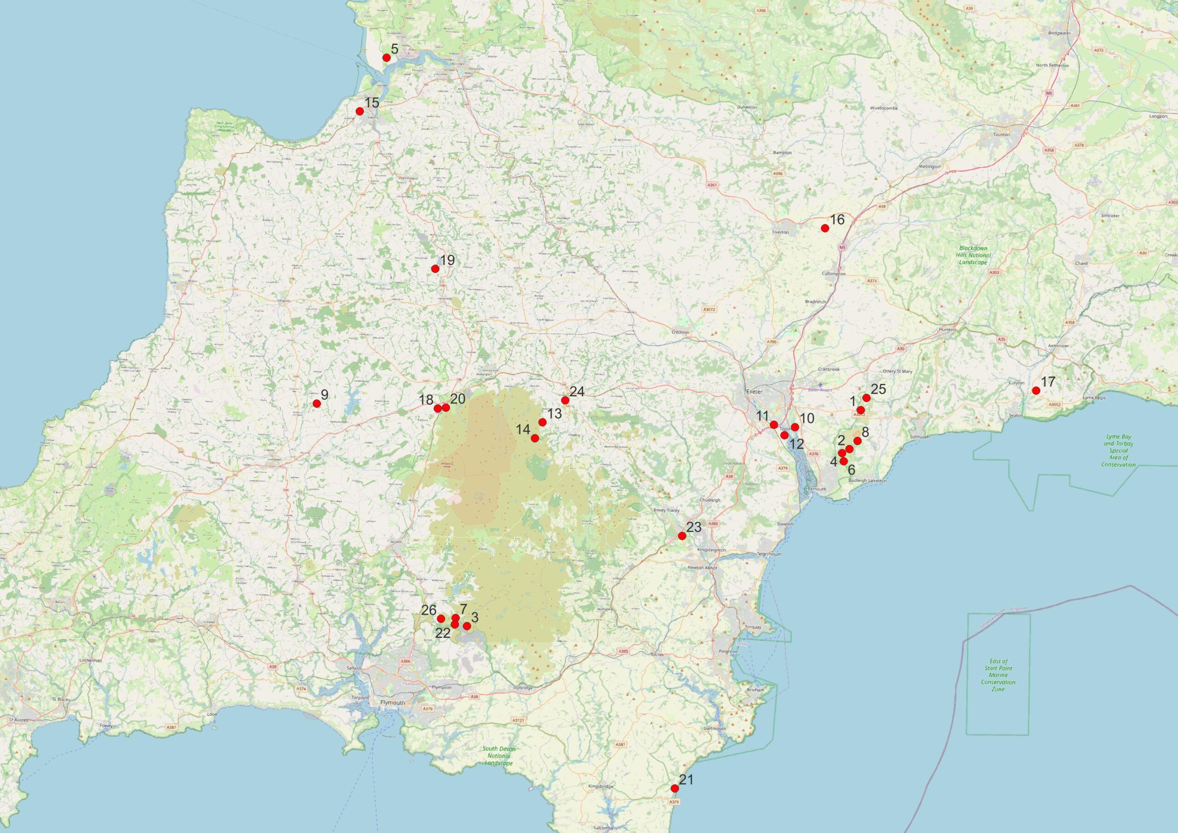
Task: Select the marker labeled 14
Action: coord(535,438)
